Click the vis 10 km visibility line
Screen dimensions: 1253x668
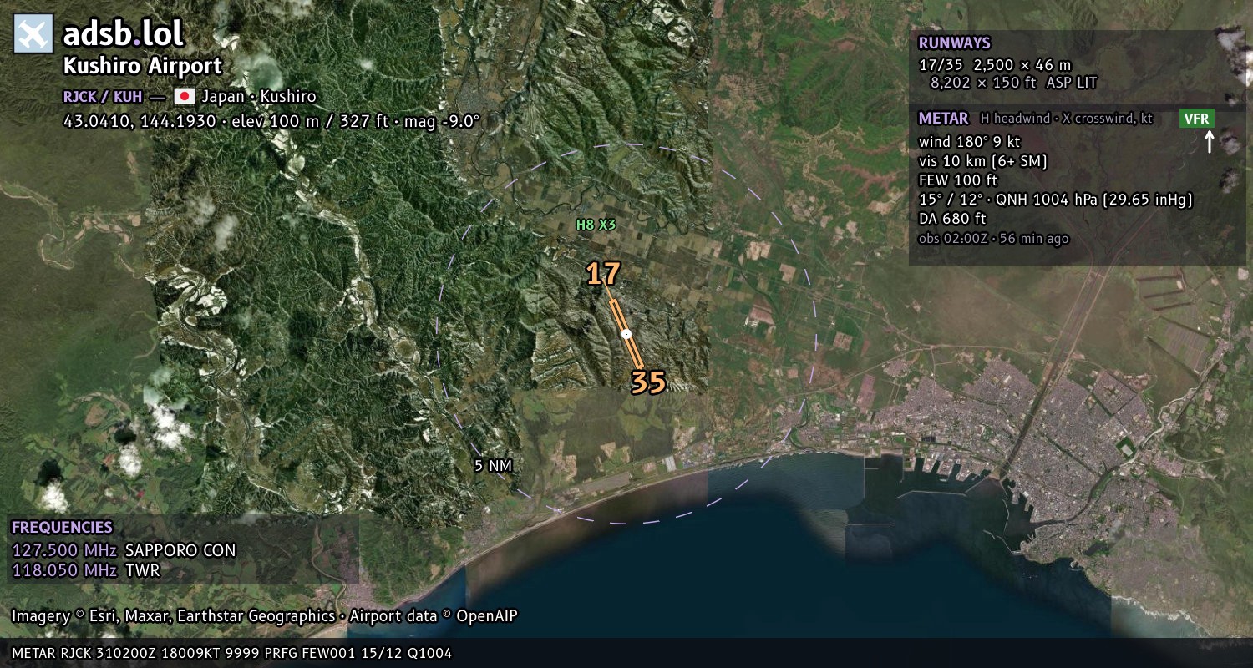pos(982,161)
